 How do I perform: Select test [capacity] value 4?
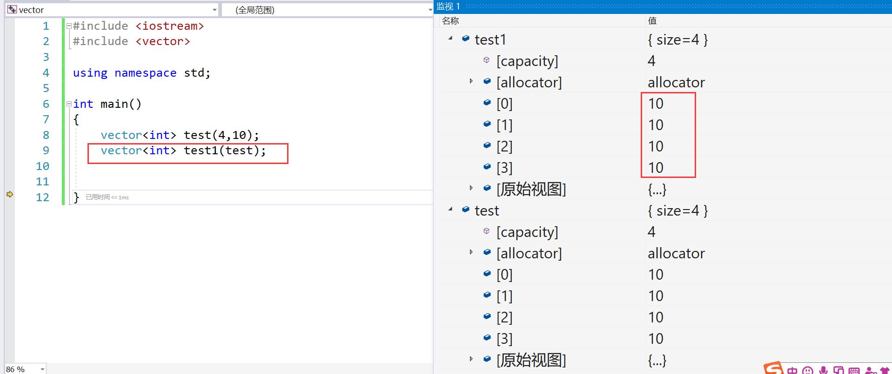click(x=651, y=232)
